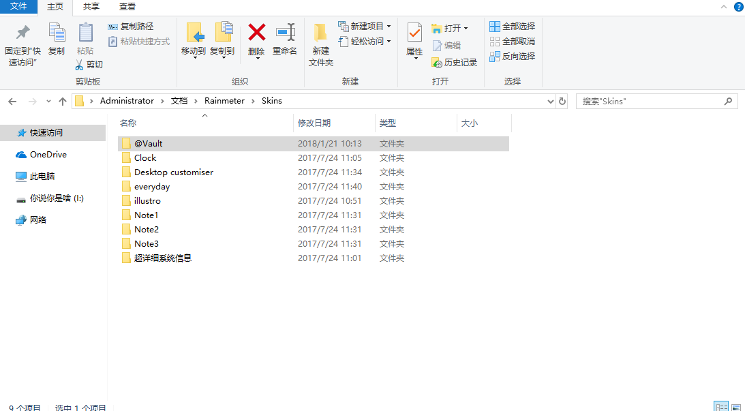Select the Clock folder
This screenshot has width=745, height=411.
tap(313, 157)
